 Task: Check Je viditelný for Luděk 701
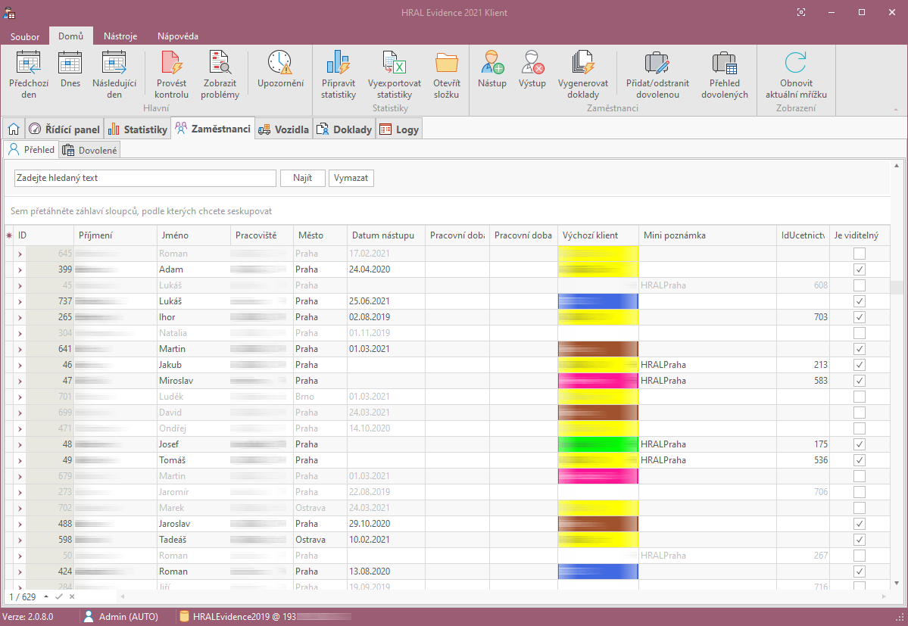pyautogui.click(x=860, y=397)
